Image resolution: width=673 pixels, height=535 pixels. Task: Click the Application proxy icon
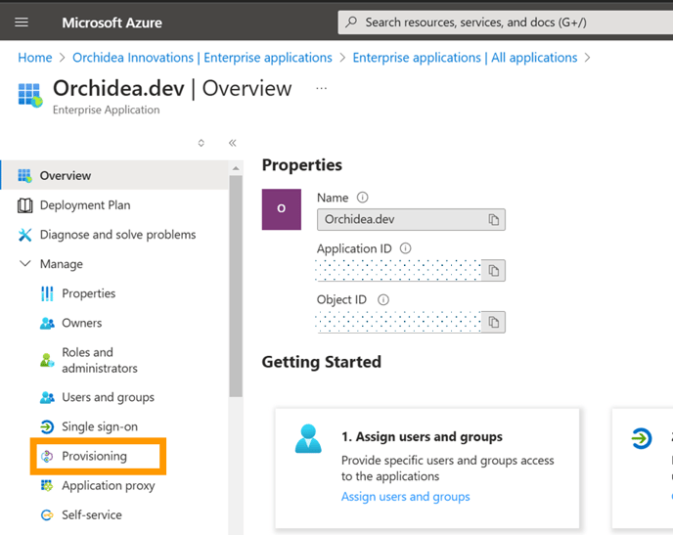point(47,486)
